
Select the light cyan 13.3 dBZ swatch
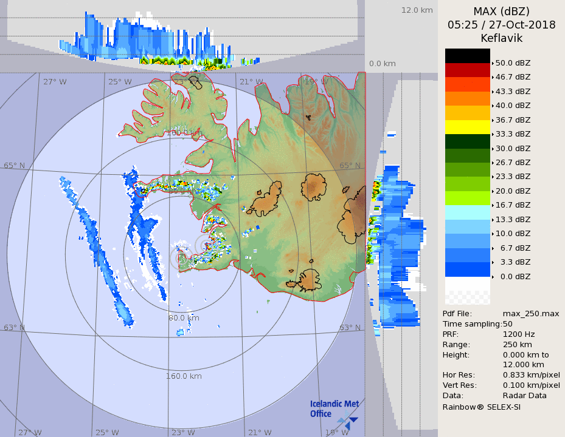(467, 212)
